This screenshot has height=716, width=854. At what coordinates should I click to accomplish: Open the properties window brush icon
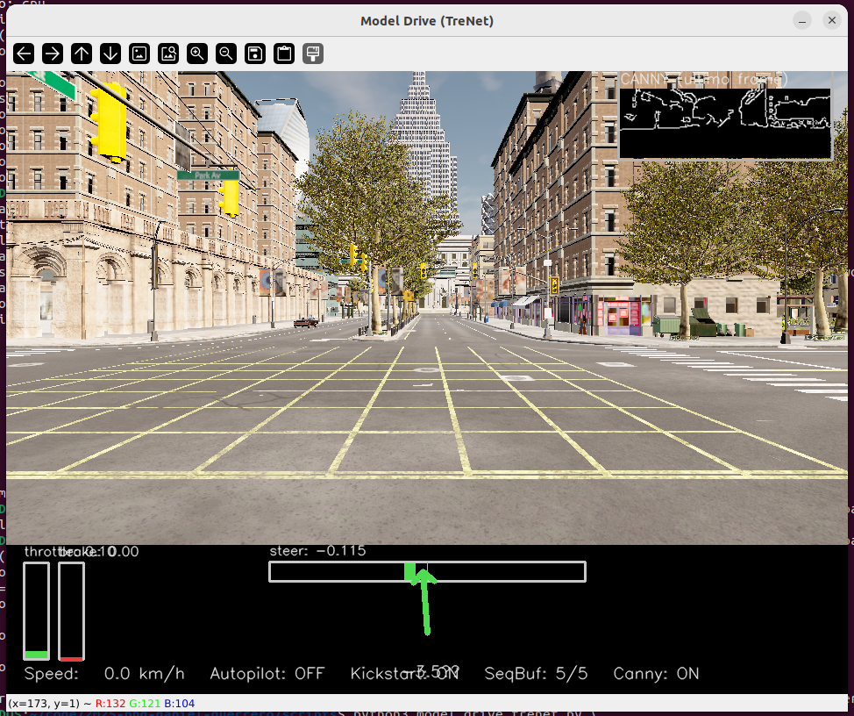pyautogui.click(x=313, y=54)
